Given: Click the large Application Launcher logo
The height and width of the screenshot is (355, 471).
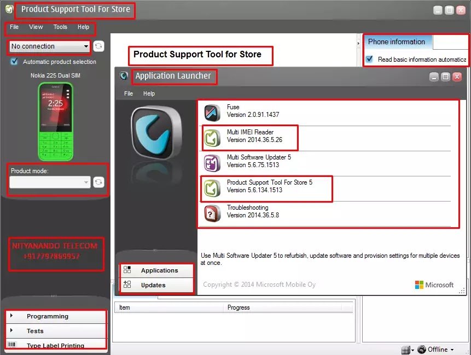Looking at the screenshot, I should pyautogui.click(x=156, y=133).
